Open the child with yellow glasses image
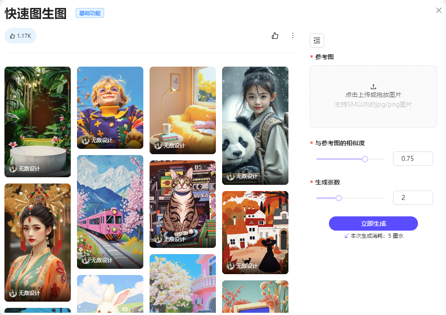446x315 pixels. [x=110, y=108]
